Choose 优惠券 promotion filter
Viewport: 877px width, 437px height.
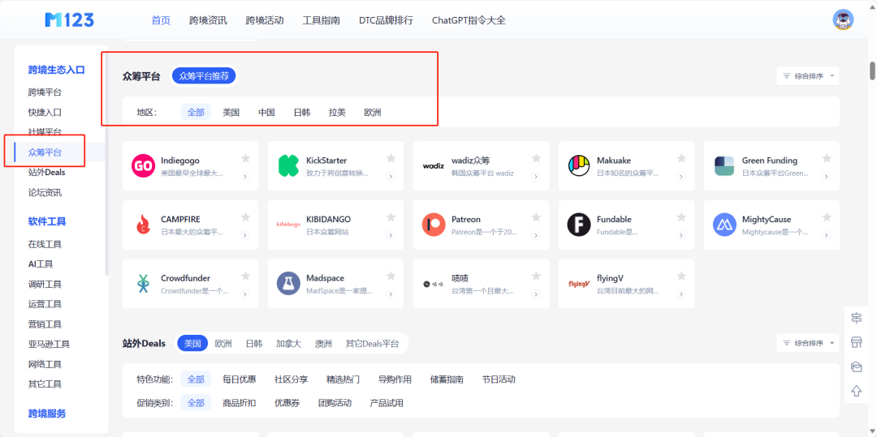[x=287, y=403]
